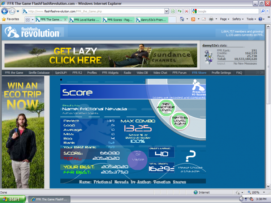Open Radio nav link
The height and width of the screenshot is (203, 271).
(128, 73)
